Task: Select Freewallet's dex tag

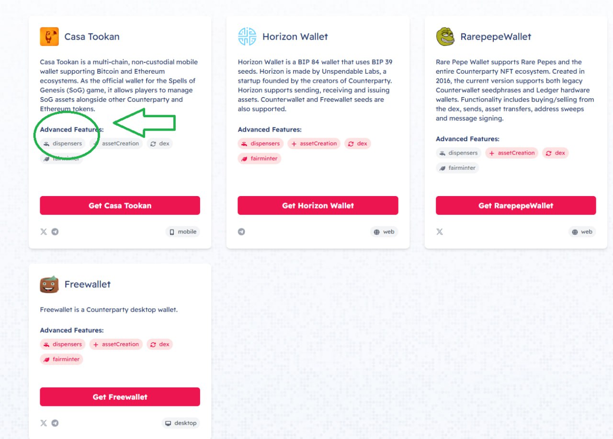Action: pyautogui.click(x=159, y=344)
